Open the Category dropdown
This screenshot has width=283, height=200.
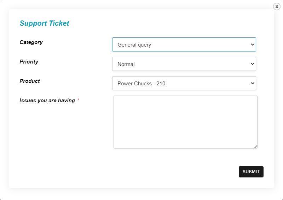pos(184,44)
